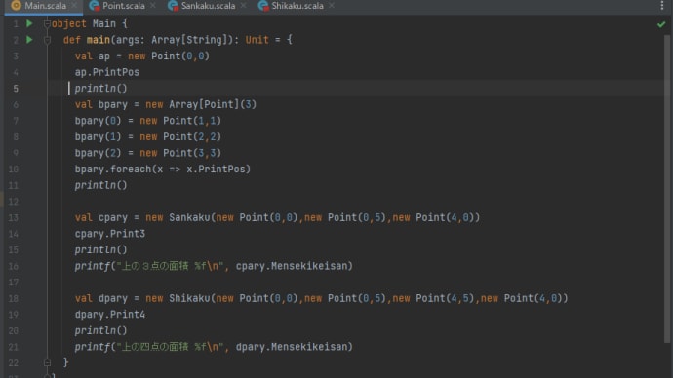Click line number 5 in gutter
Screen dimensions: 673x378
point(16,89)
